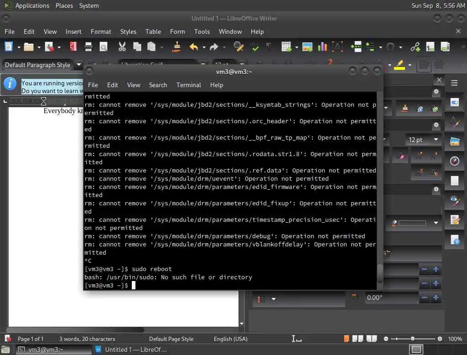The width and height of the screenshot is (467, 355).
Task: Open the Undo history dropdown arrow
Action: click(204, 47)
